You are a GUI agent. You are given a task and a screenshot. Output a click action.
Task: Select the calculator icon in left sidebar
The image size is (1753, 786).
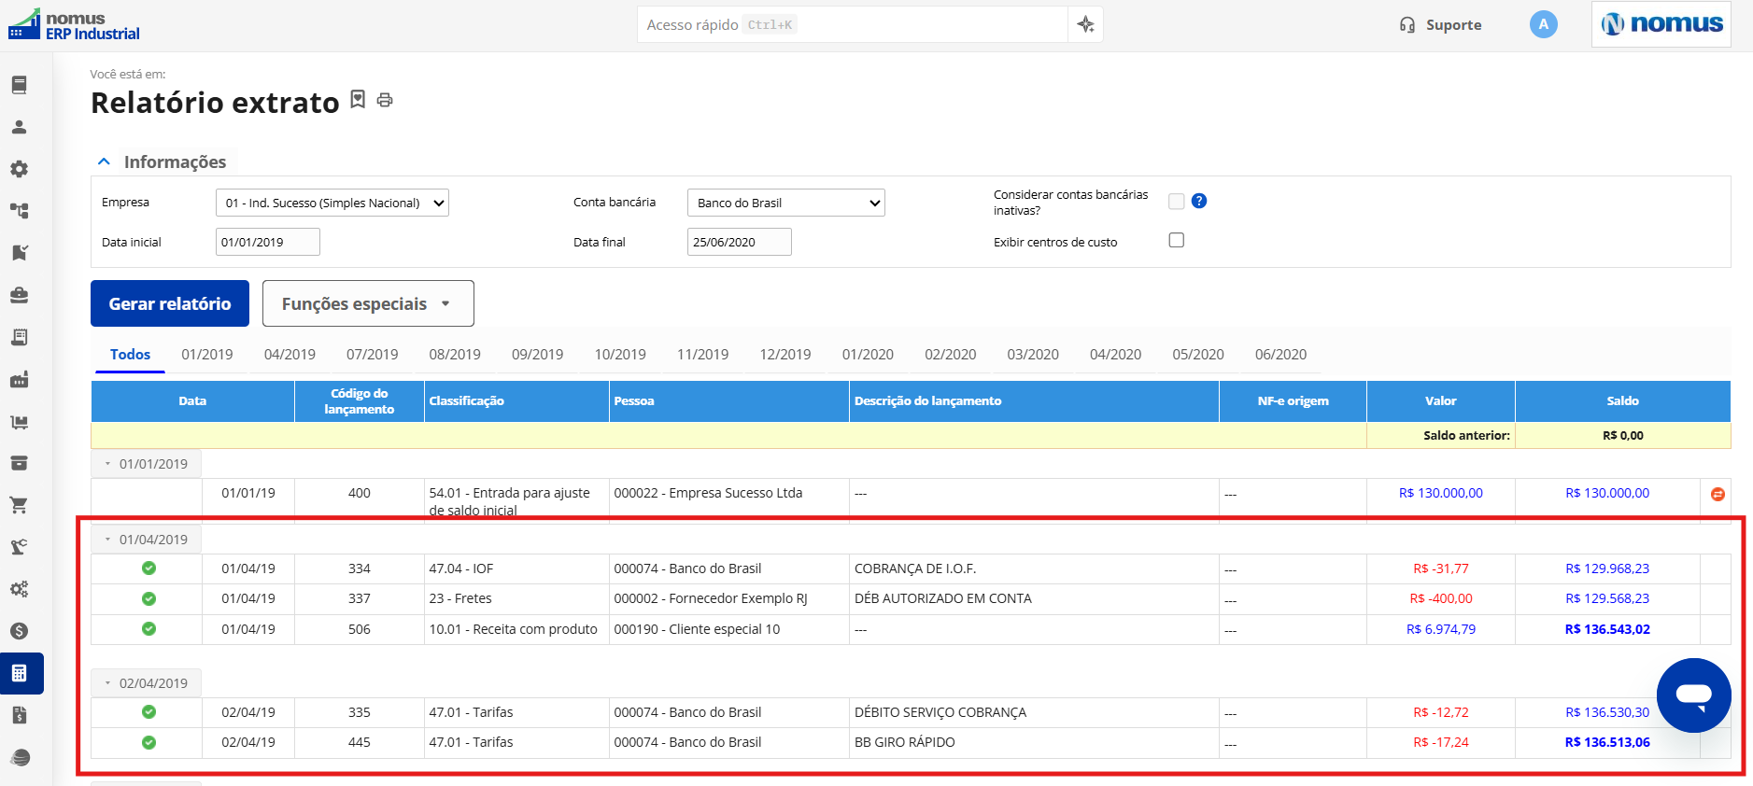(20, 673)
